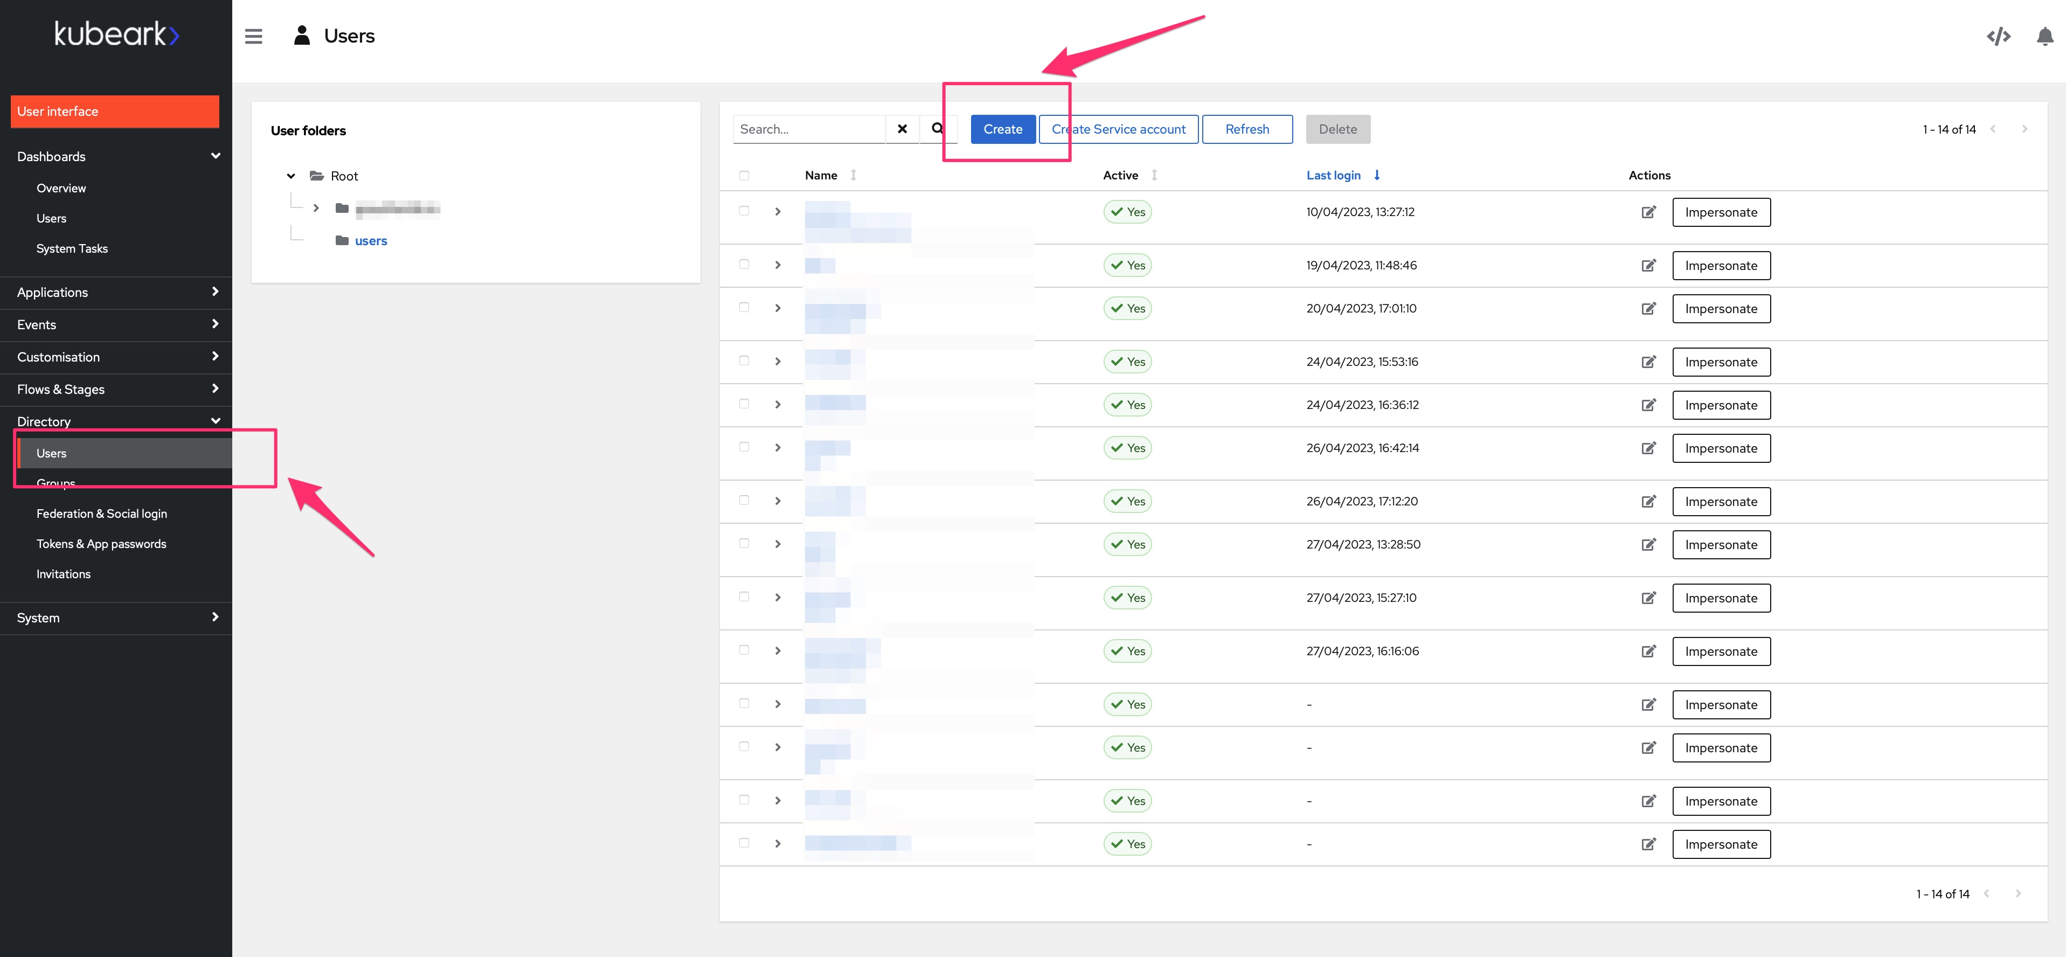This screenshot has width=2066, height=957.
Task: Click the hamburger sidebar toggle icon
Action: 253,36
